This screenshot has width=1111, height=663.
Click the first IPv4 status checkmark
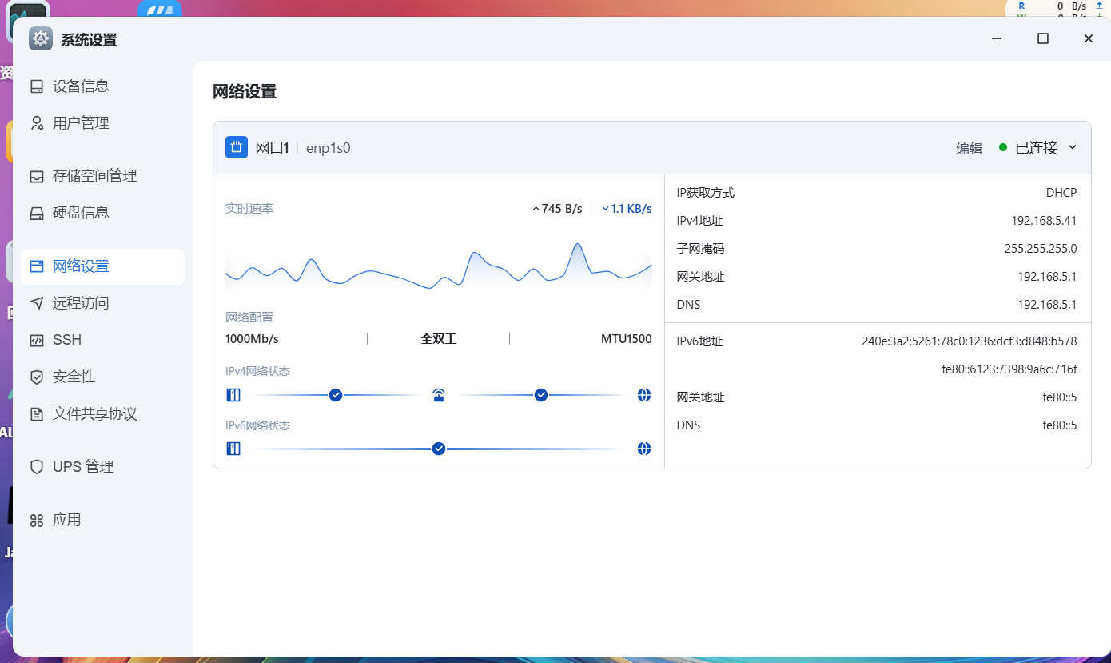pyautogui.click(x=336, y=395)
